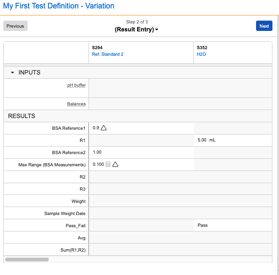Edit the BSA Reference2 value 1.00
The width and height of the screenshot is (279, 275).
[x=141, y=152]
